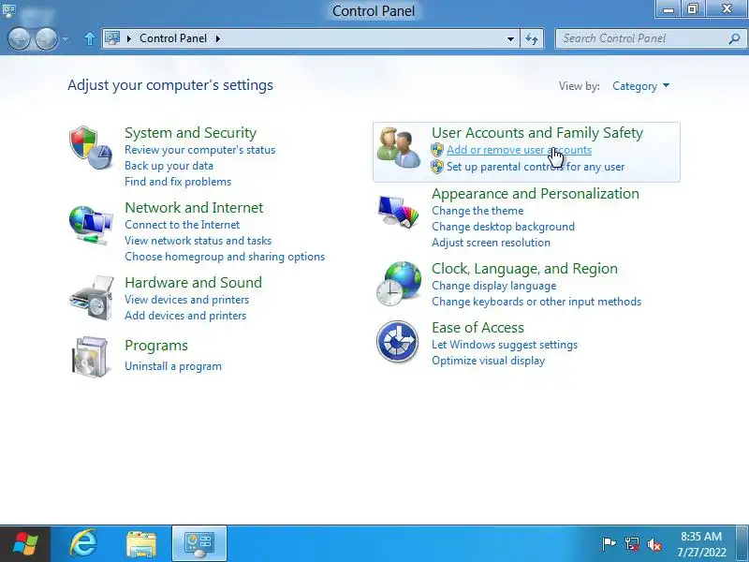
Task: Click the Programs disc box icon
Action: 90,357
